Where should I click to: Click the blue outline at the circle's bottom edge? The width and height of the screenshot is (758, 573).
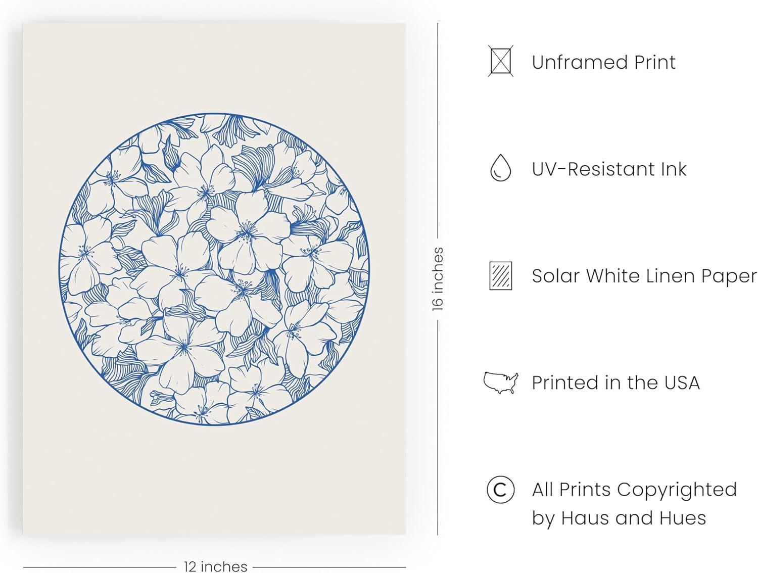[214, 424]
